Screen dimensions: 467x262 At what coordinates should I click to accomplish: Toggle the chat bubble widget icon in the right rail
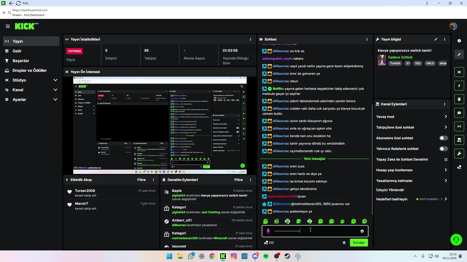[x=459, y=113]
